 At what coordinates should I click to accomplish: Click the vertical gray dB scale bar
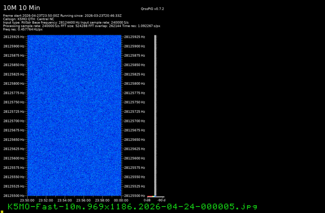(155, 114)
